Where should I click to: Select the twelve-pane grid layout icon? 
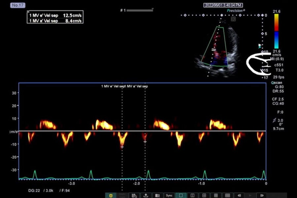[227, 196]
